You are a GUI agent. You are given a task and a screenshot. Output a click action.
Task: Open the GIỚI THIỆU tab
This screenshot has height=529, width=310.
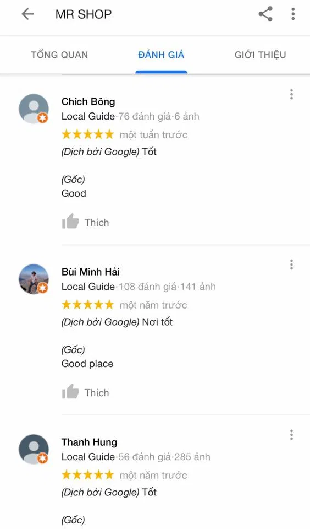260,55
